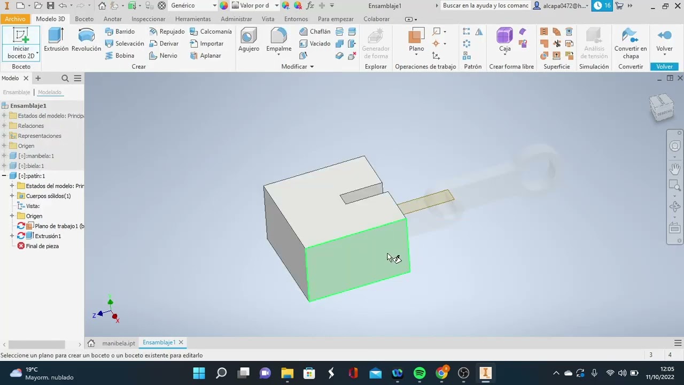This screenshot has height=385, width=684.
Task: Open the Archivo menu
Action: [x=15, y=19]
